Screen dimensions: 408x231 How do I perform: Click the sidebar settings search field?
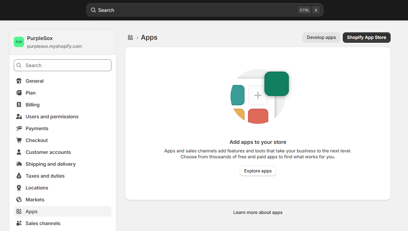point(62,65)
